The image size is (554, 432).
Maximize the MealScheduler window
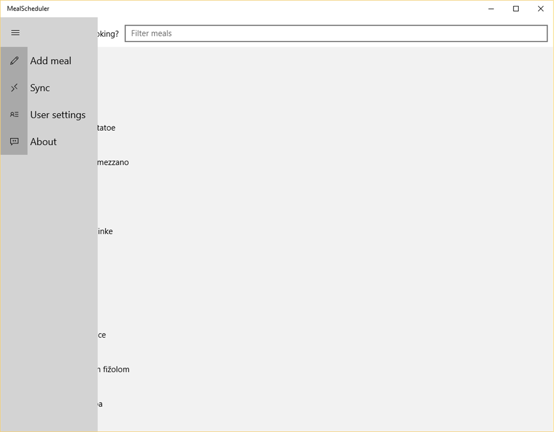click(x=516, y=9)
